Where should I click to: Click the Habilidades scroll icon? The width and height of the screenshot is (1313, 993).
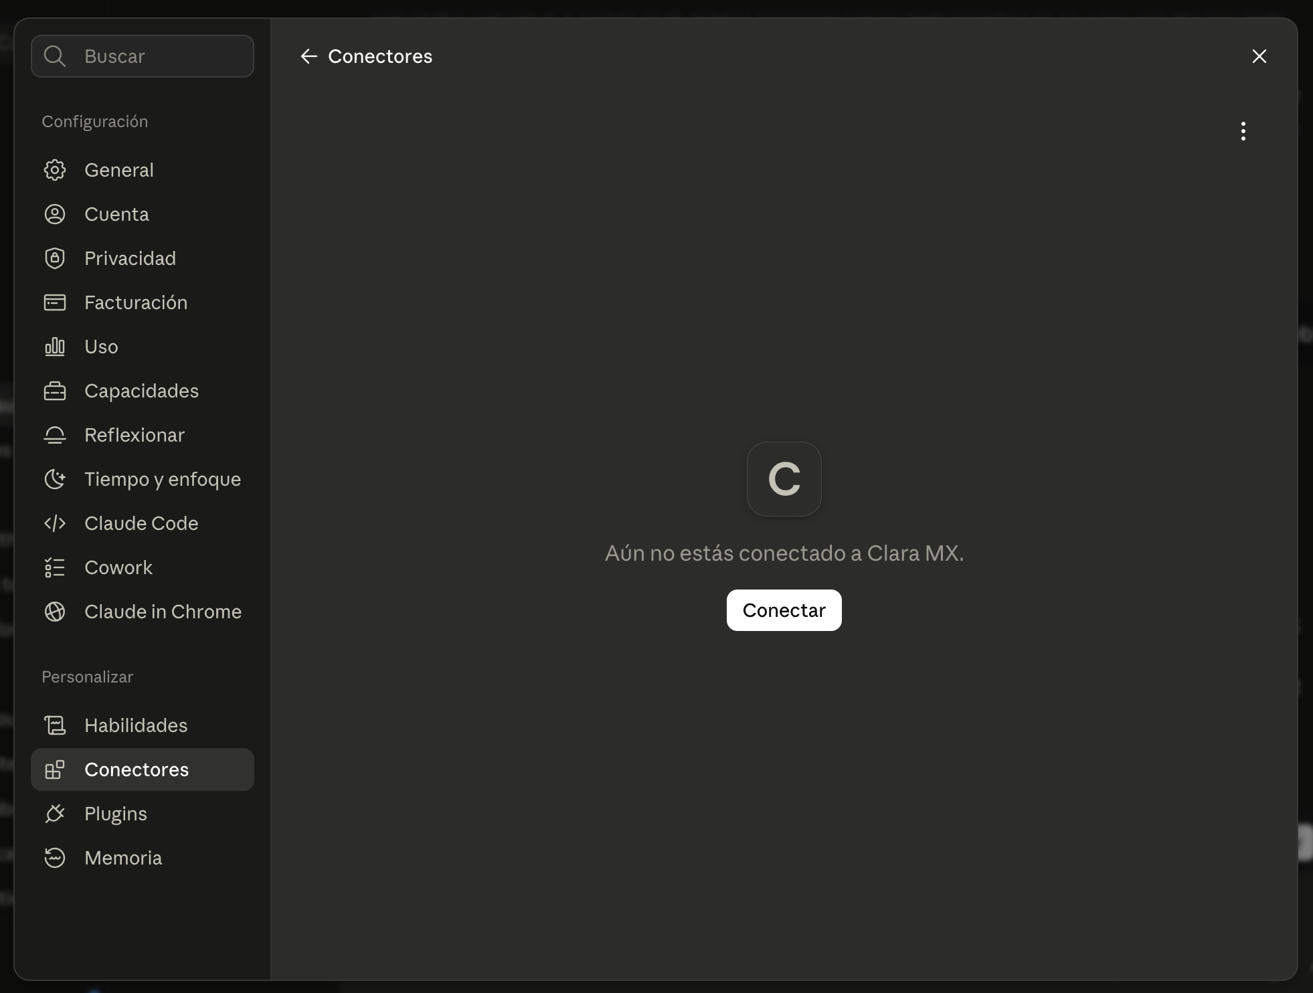(55, 725)
